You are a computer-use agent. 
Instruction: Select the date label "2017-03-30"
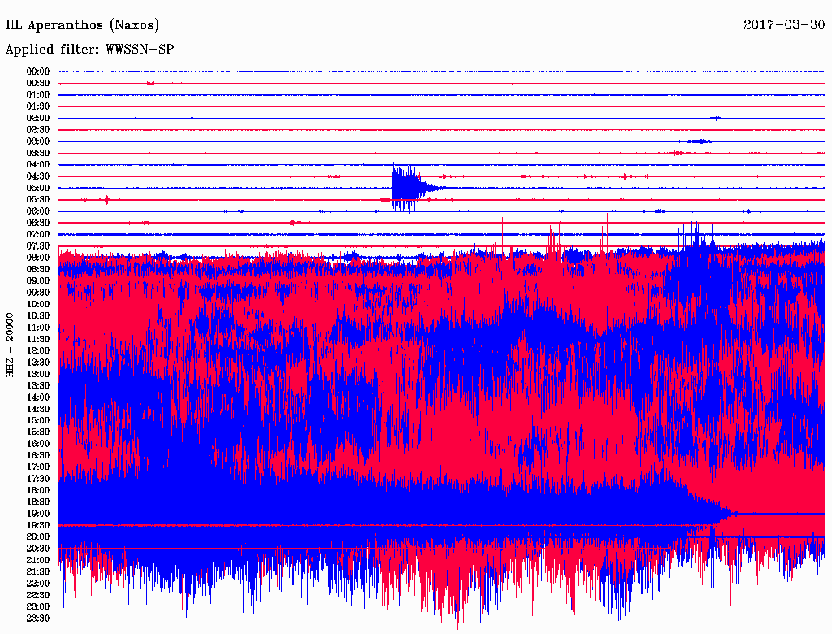click(x=784, y=24)
